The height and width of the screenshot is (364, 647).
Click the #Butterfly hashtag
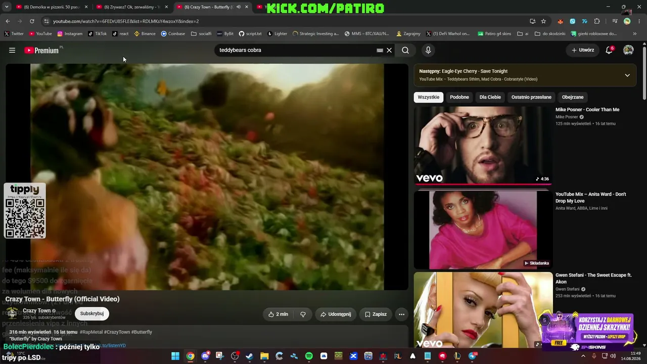(142, 332)
